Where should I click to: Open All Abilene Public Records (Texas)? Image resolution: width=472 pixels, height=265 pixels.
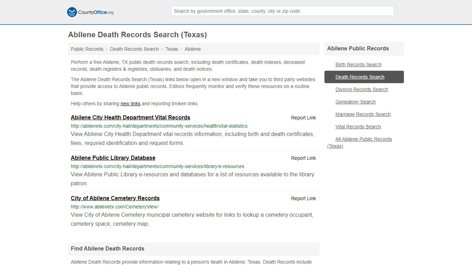click(x=360, y=143)
